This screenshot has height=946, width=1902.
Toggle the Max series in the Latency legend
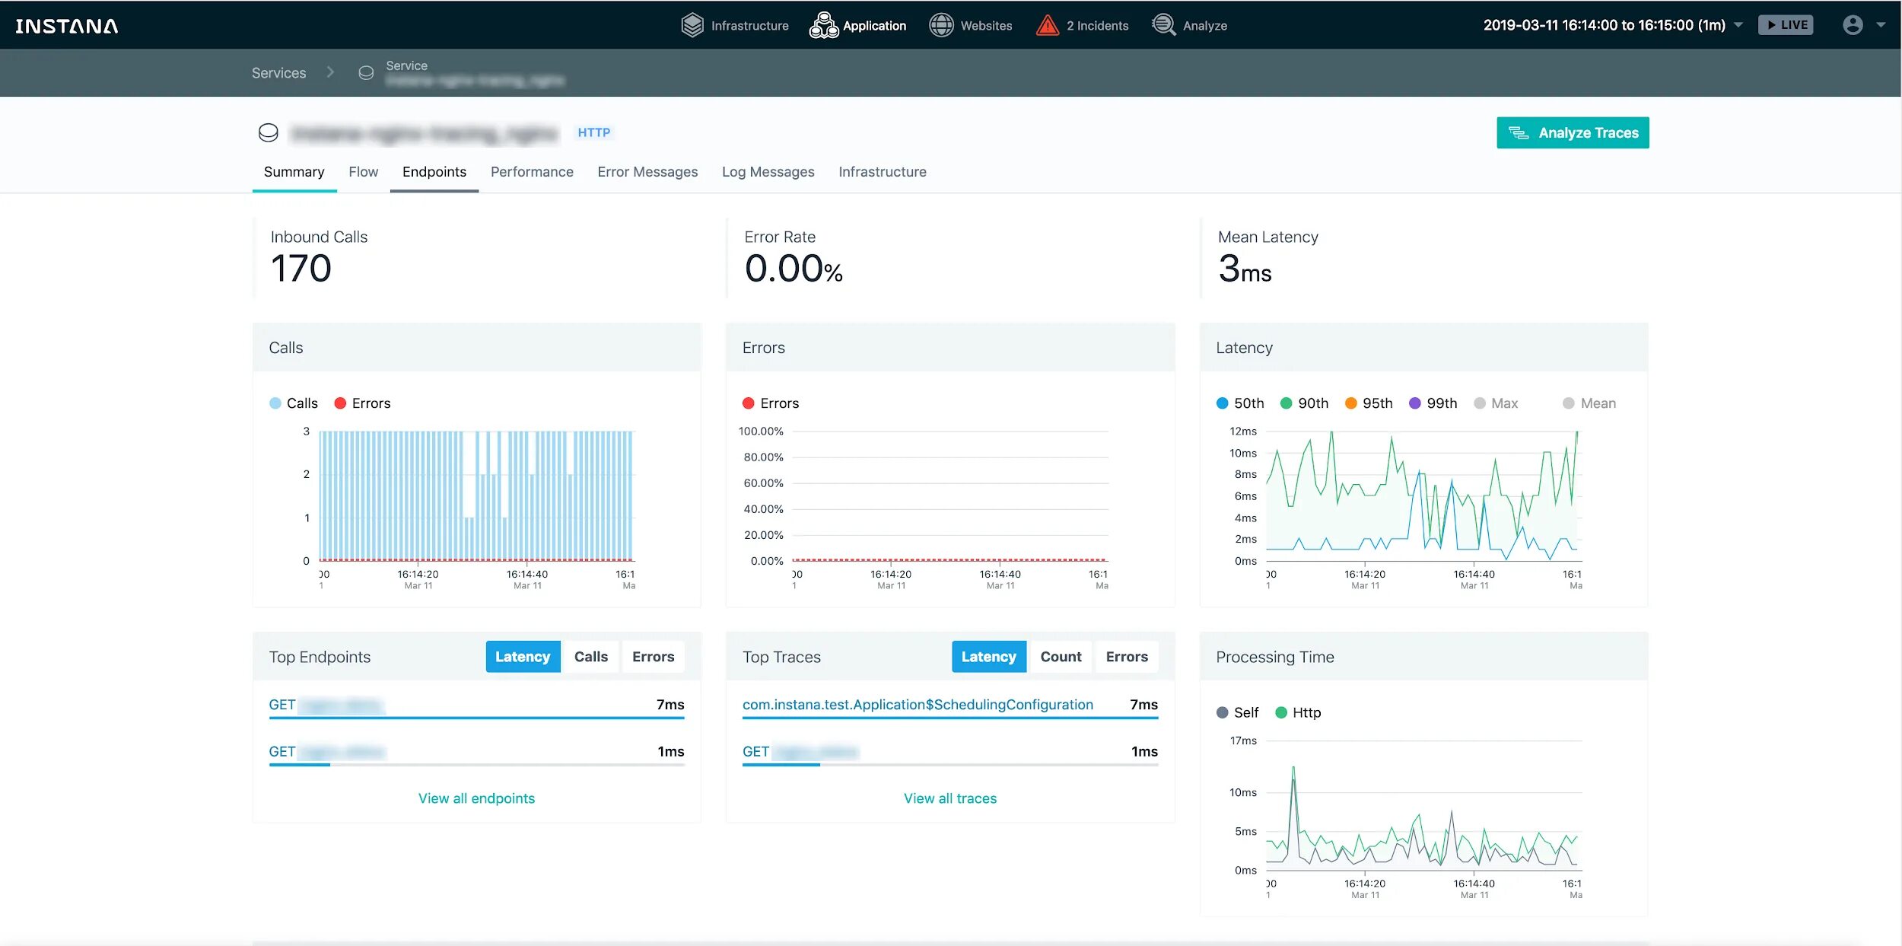(x=1497, y=403)
